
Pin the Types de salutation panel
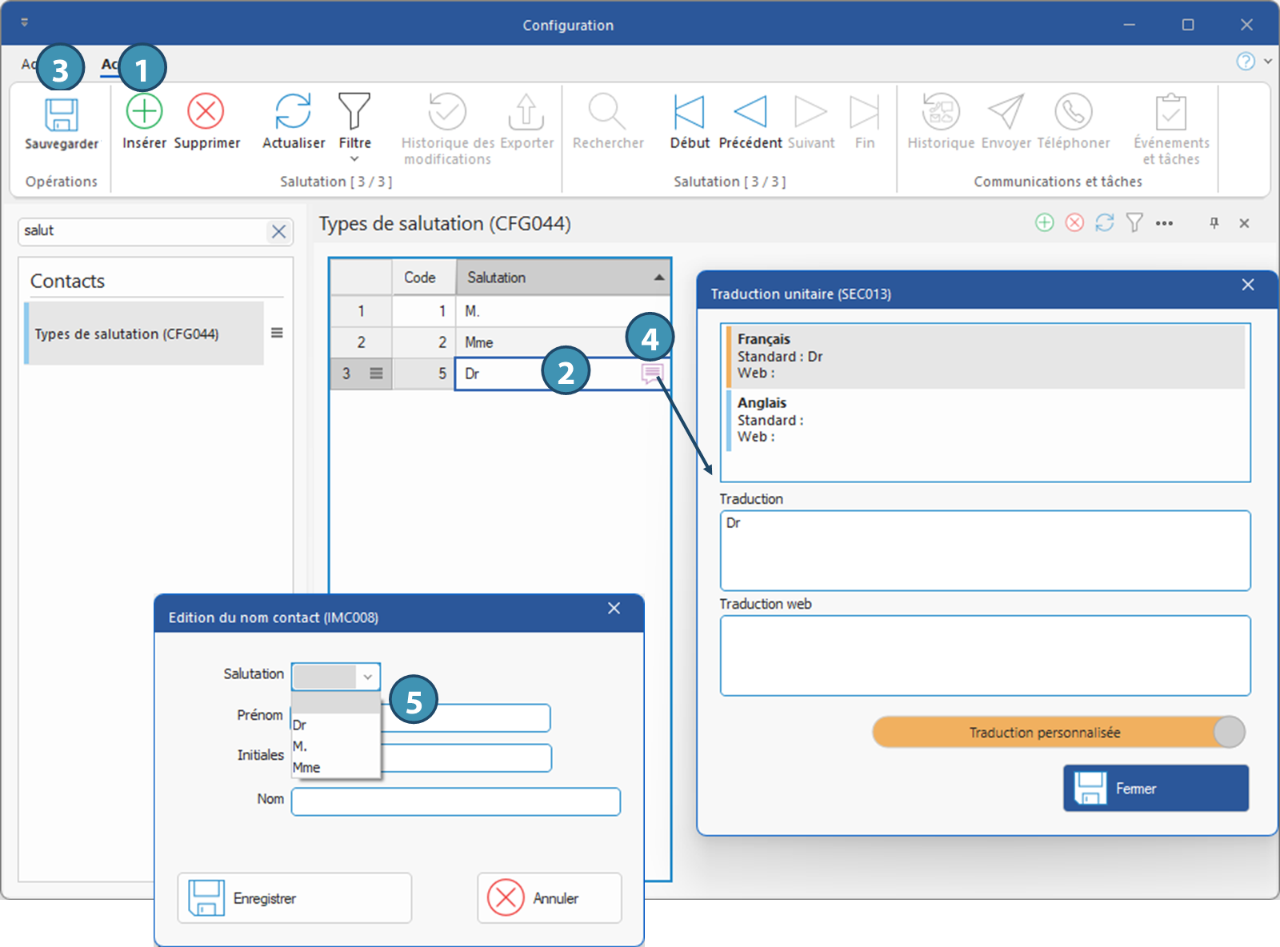pyautogui.click(x=1214, y=223)
